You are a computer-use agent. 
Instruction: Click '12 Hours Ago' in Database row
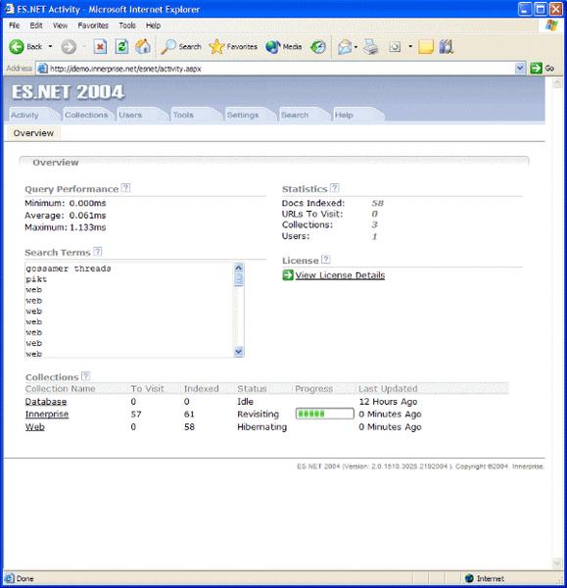[x=388, y=402]
